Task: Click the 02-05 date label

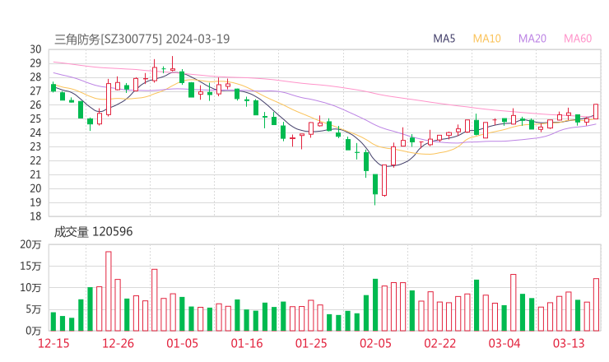Action: pyautogui.click(x=375, y=343)
